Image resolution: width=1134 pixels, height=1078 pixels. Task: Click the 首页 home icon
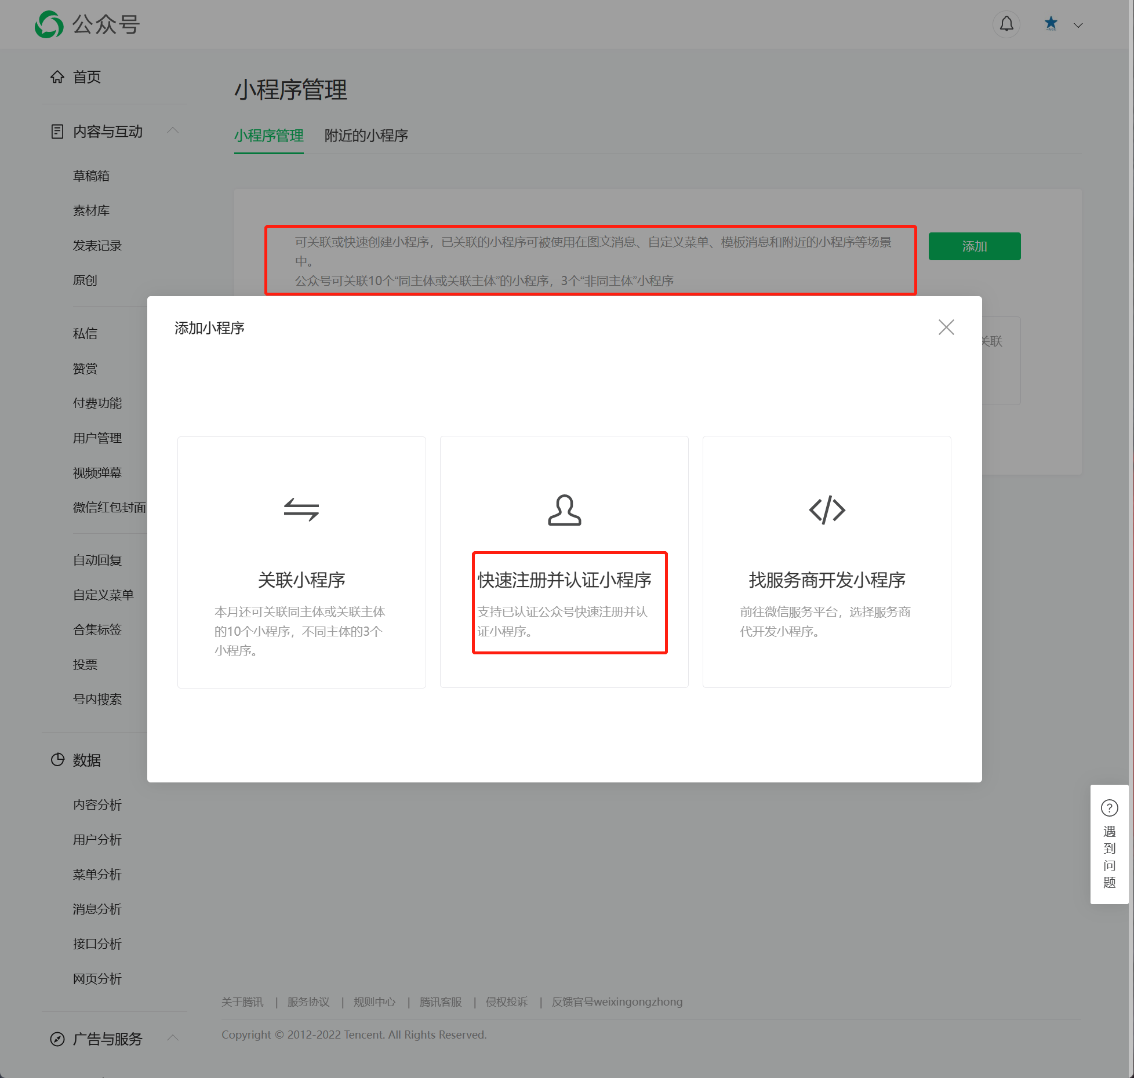pos(57,77)
